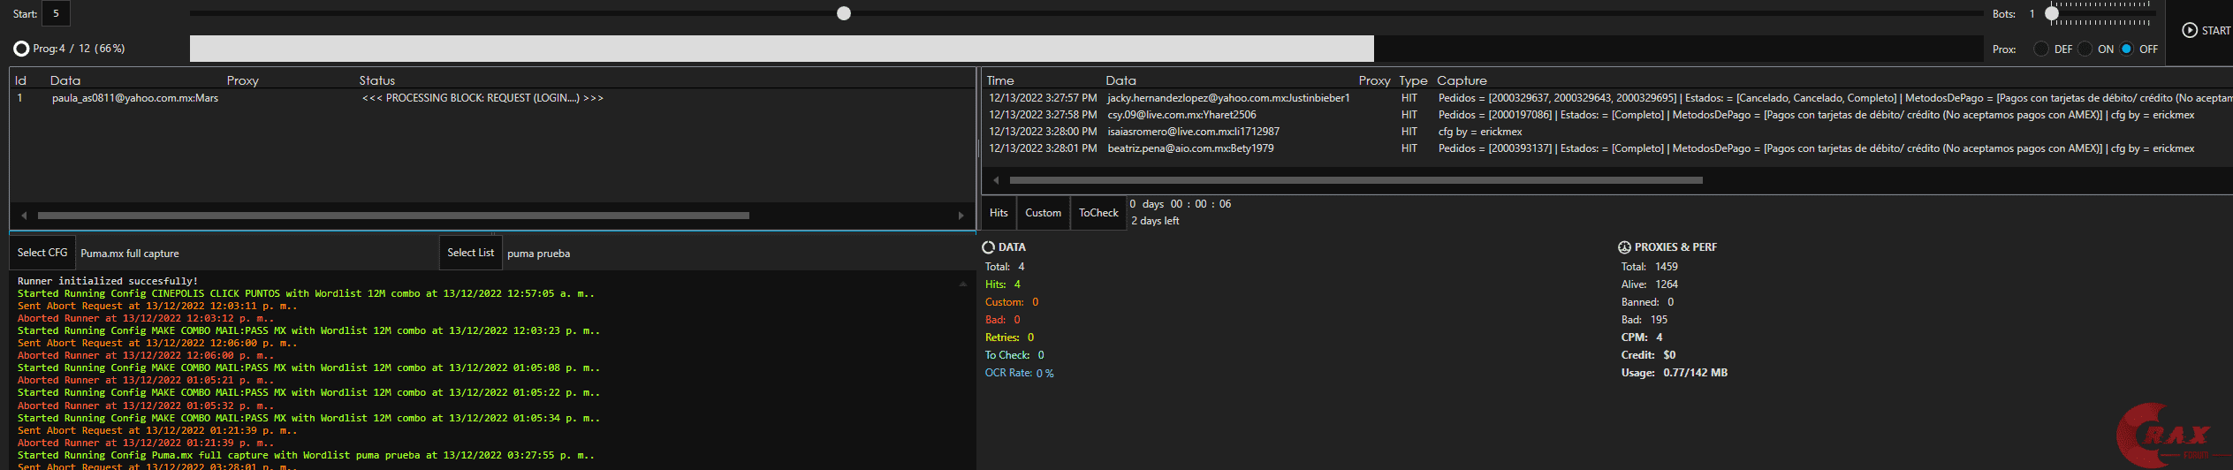The width and height of the screenshot is (2233, 470).
Task: Click the left scroll arrow in hits table
Action: click(996, 180)
